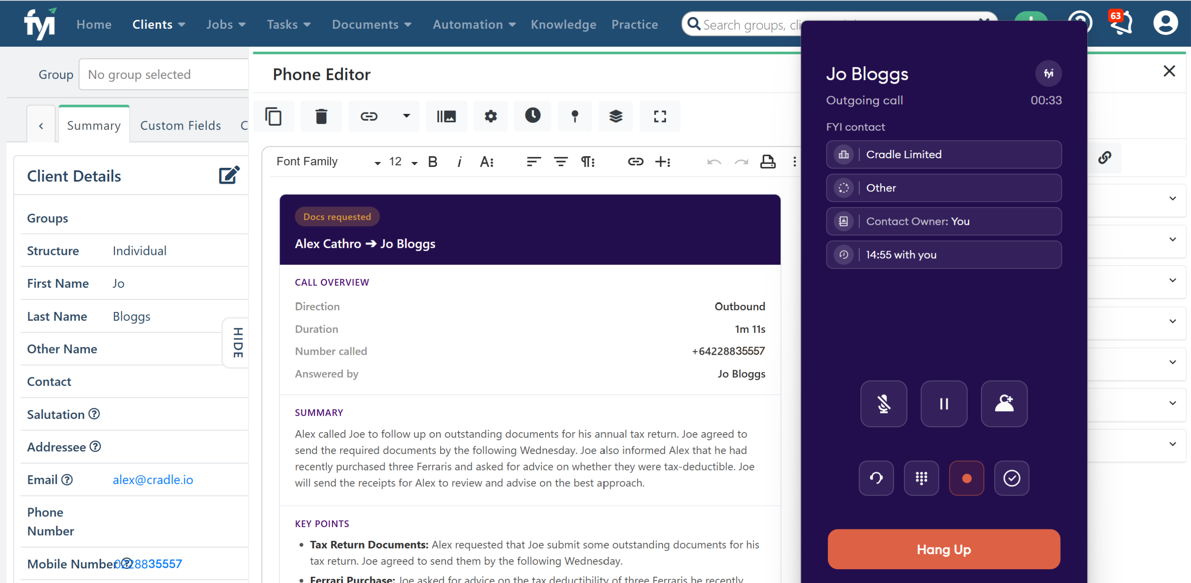Go to Home page
The width and height of the screenshot is (1191, 583).
[94, 25]
